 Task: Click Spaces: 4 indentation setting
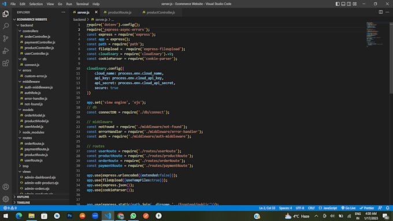[x=286, y=208]
